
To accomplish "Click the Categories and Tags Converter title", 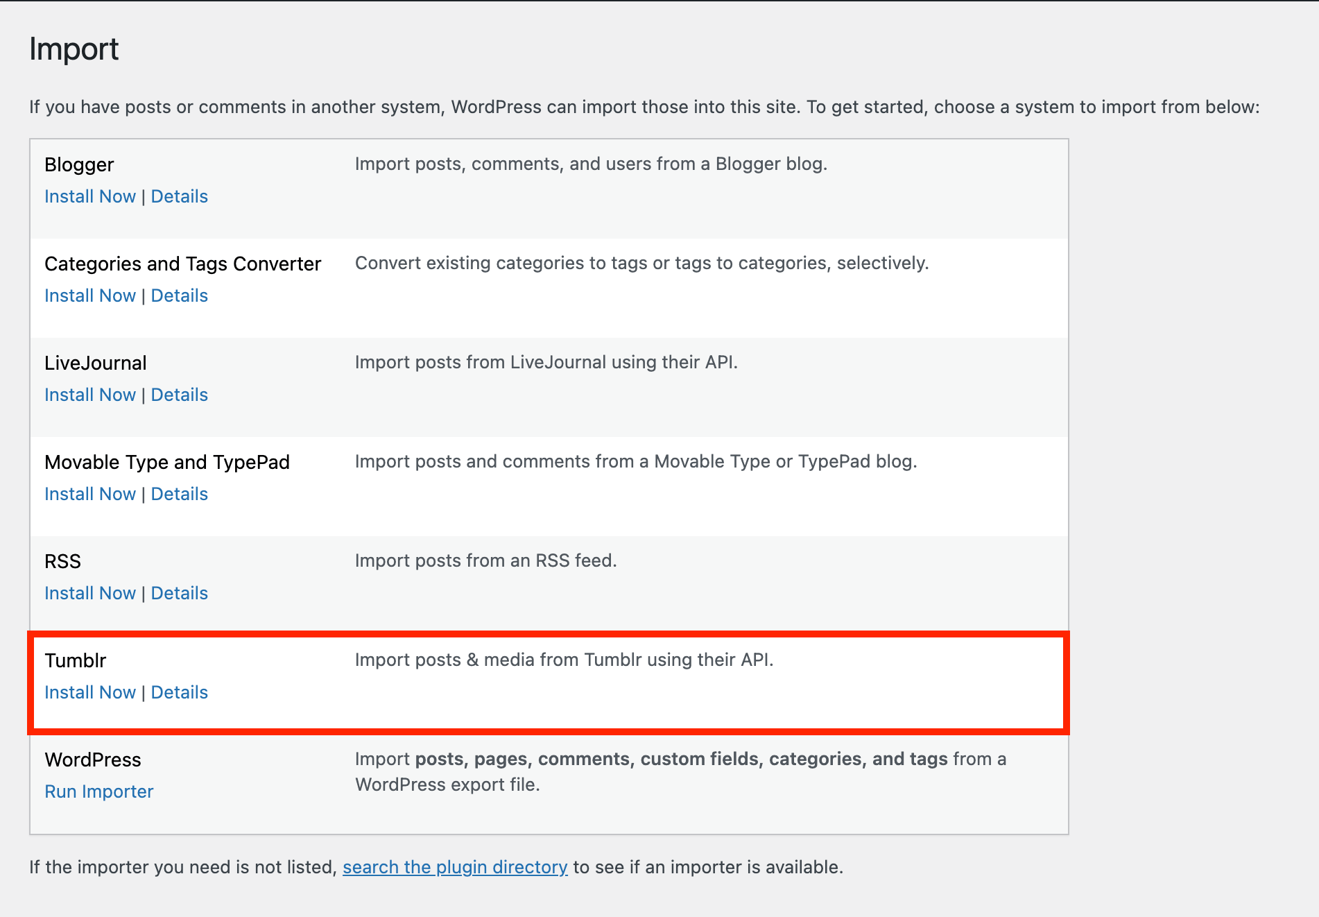I will (183, 264).
